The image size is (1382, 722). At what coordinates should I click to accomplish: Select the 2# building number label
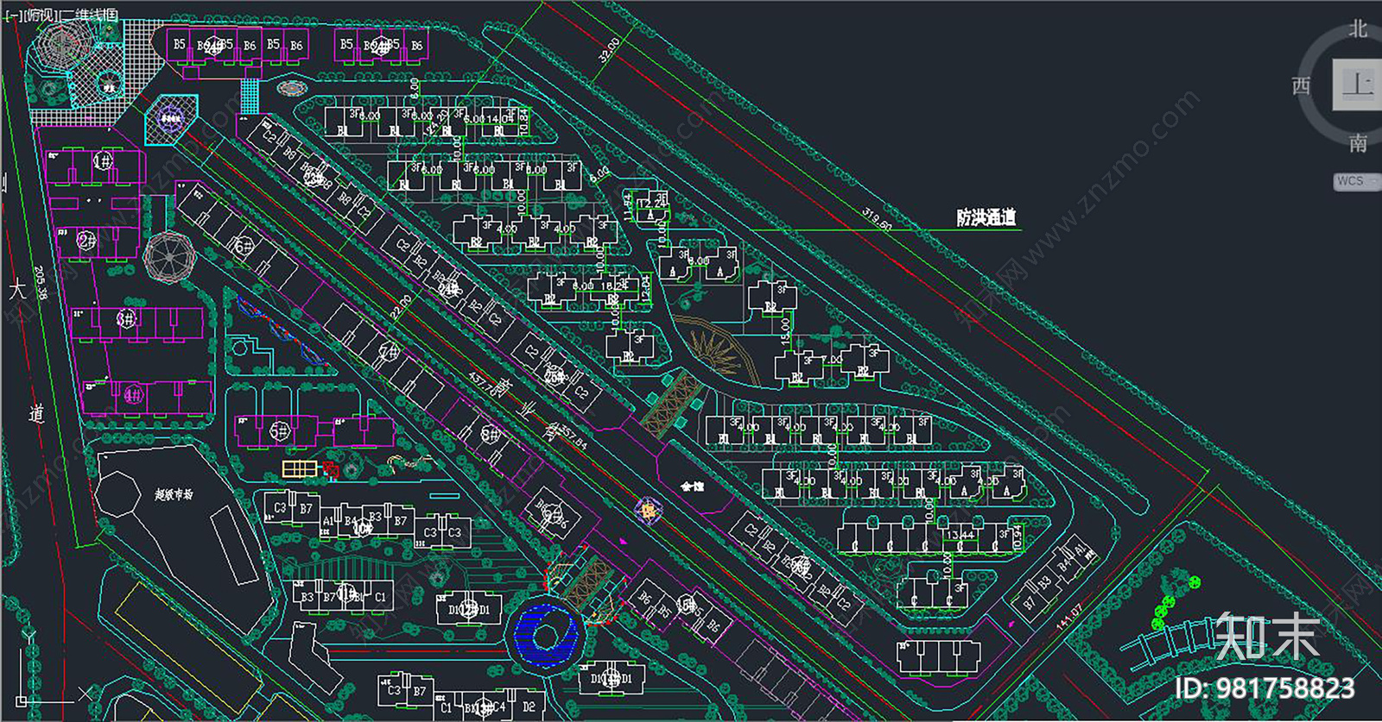(87, 240)
